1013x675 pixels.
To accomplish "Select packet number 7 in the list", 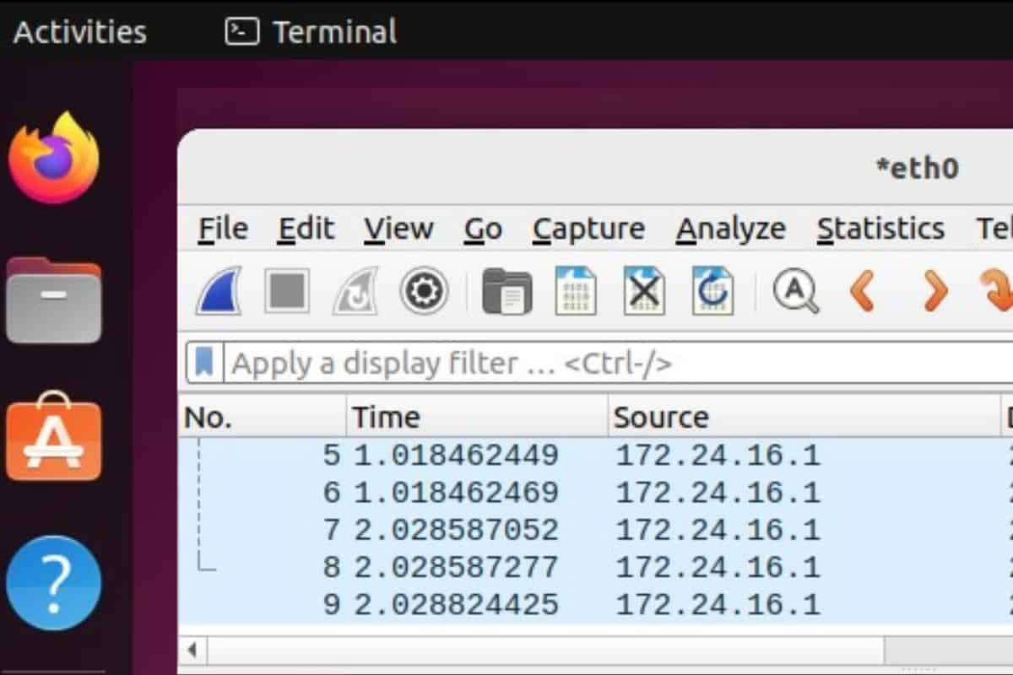I will 506,530.
